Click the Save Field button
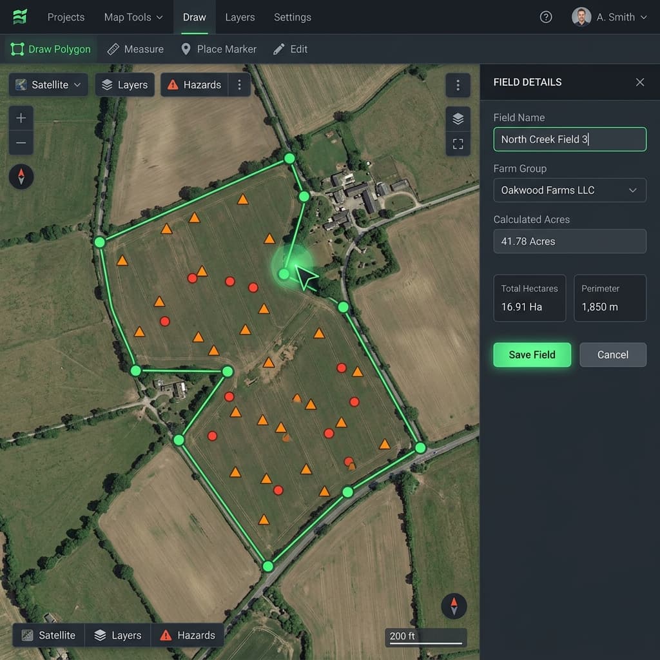The image size is (660, 660). [532, 354]
